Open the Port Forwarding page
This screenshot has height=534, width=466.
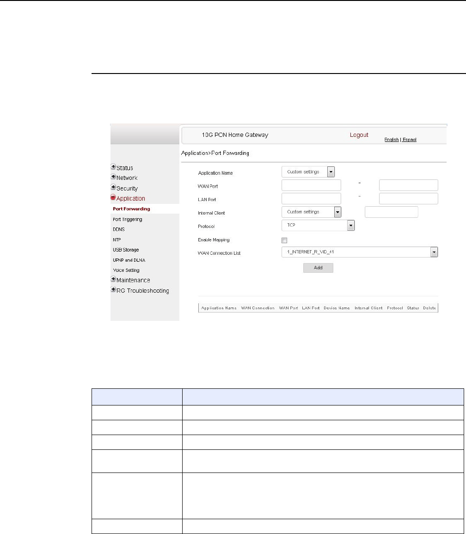[x=131, y=209]
